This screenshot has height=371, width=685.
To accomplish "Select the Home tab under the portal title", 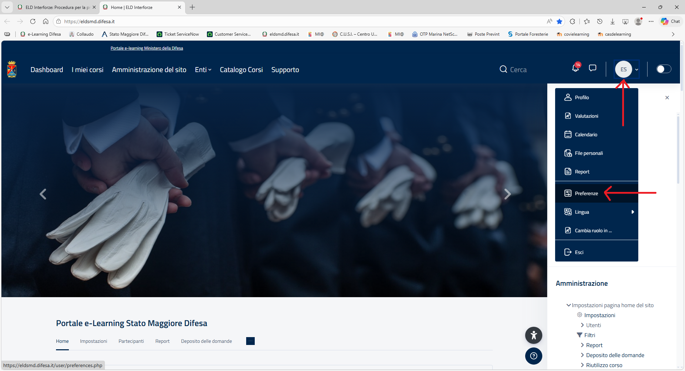I will (x=62, y=341).
